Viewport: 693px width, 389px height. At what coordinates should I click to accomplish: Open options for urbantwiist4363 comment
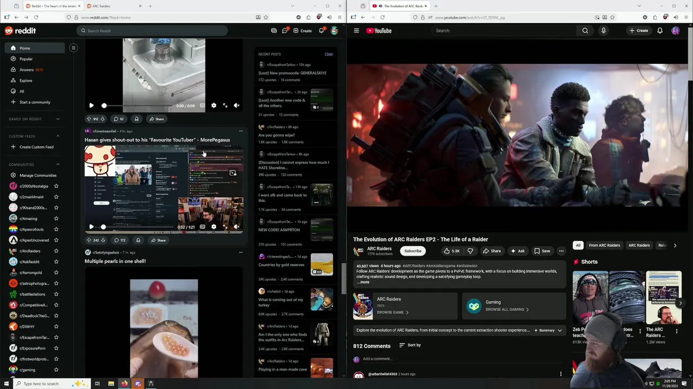(561, 374)
